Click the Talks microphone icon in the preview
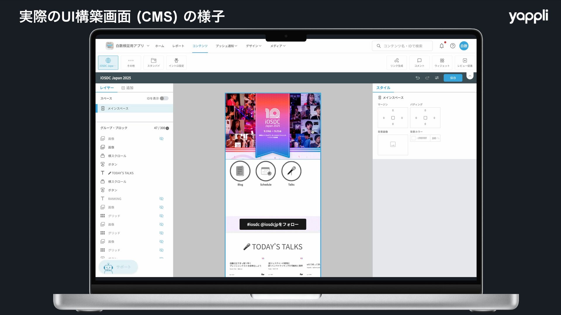 (x=291, y=171)
